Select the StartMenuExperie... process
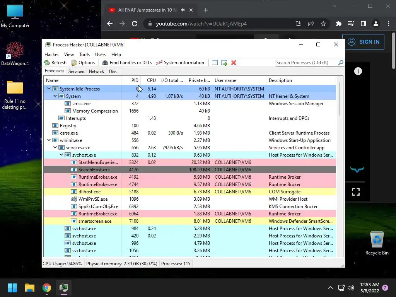Image resolution: width=396 pixels, height=297 pixels. click(x=189, y=162)
